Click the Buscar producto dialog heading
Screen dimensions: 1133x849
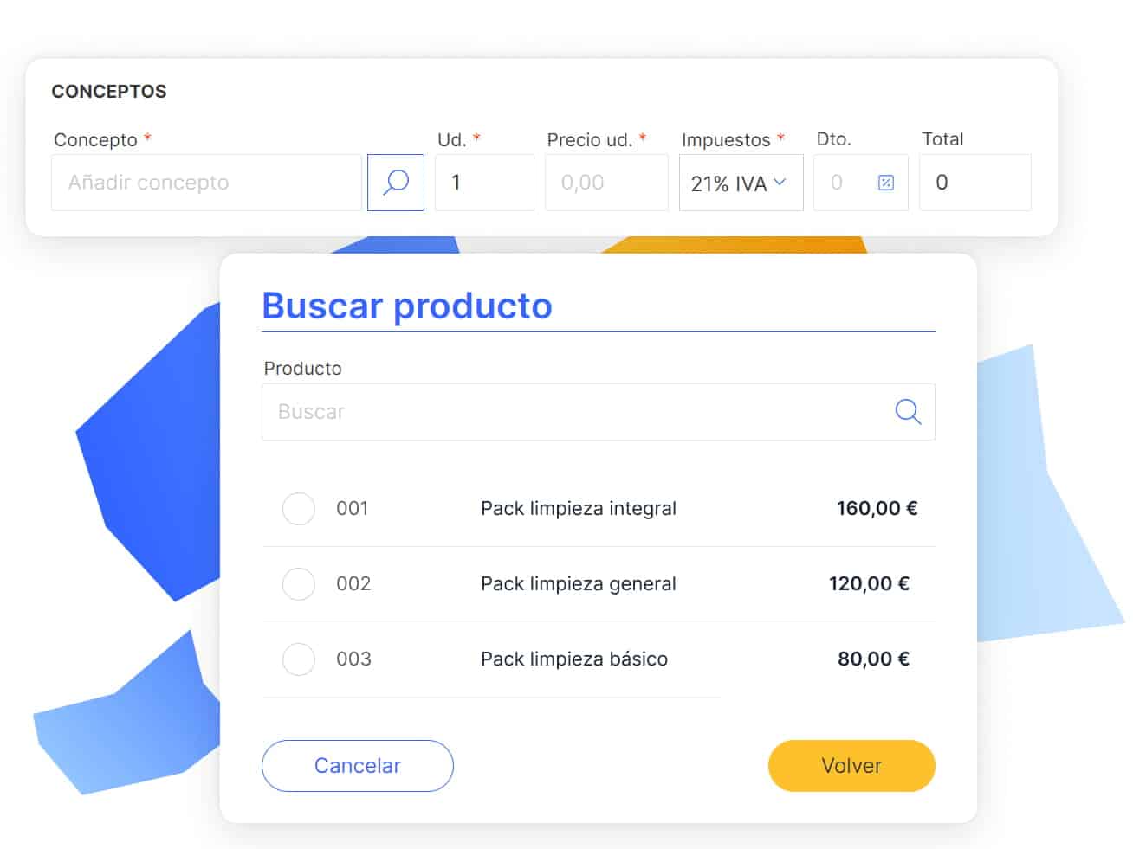click(x=406, y=306)
